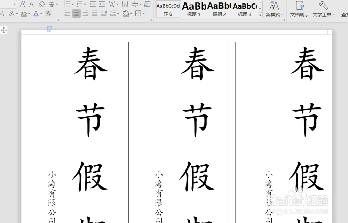This screenshot has width=348, height=223.
Task: Click the line spacing icon
Action: (113, 14)
